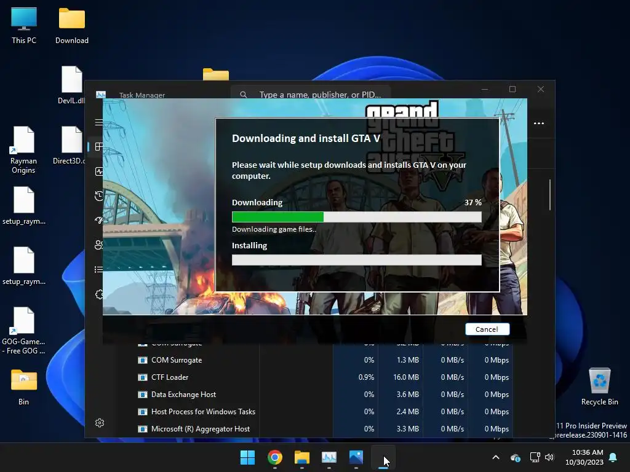The height and width of the screenshot is (472, 630).
Task: Open Task Manager Processes page icon
Action: point(98,146)
